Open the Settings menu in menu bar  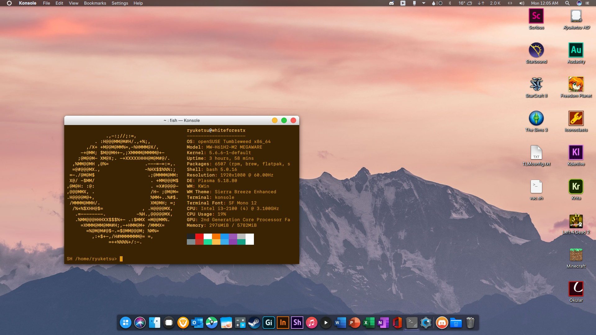coord(120,3)
